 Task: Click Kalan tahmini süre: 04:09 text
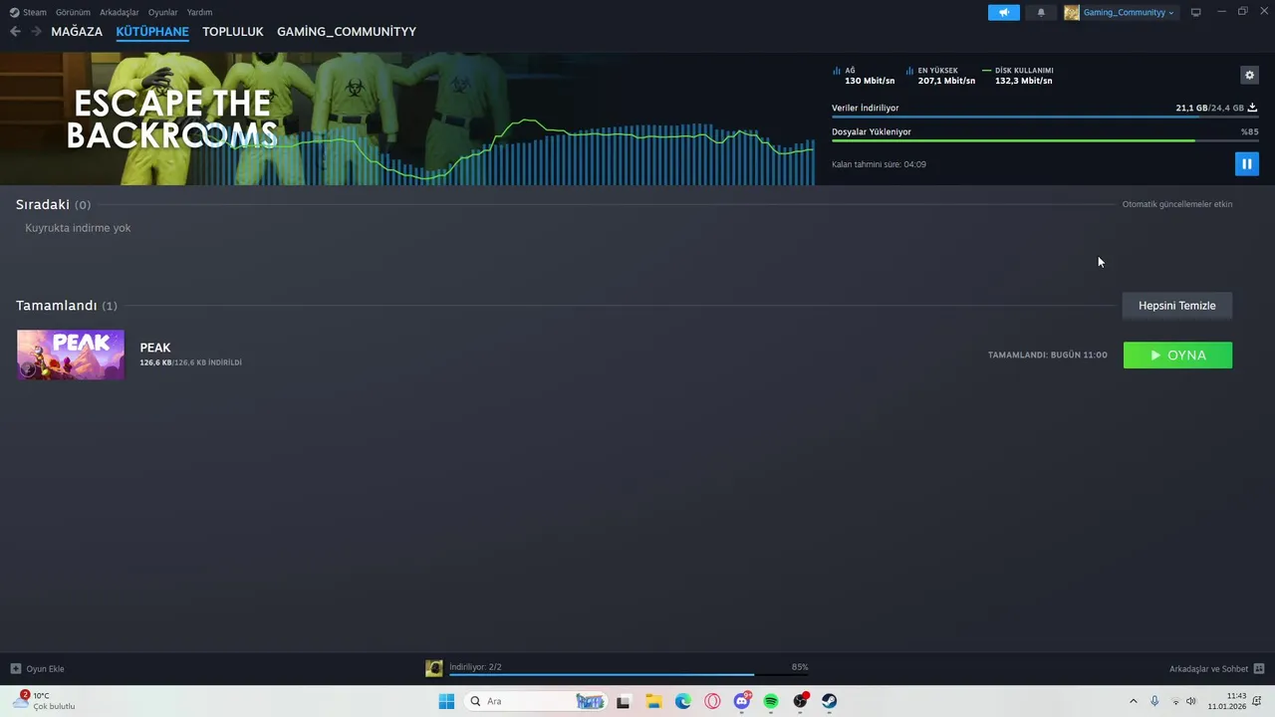click(879, 164)
